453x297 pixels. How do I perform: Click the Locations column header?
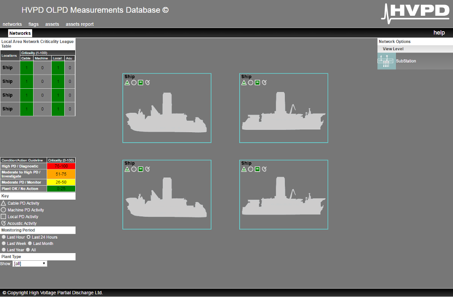[x=10, y=55]
